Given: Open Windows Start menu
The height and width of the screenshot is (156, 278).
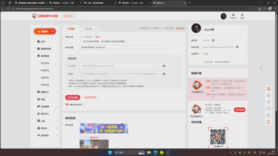Looking at the screenshot, I should point(110,153).
